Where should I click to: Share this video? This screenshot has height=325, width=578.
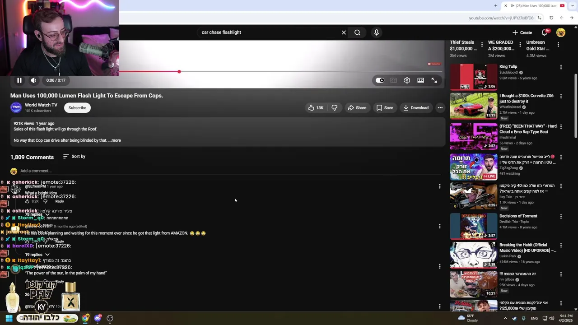pos(357,108)
